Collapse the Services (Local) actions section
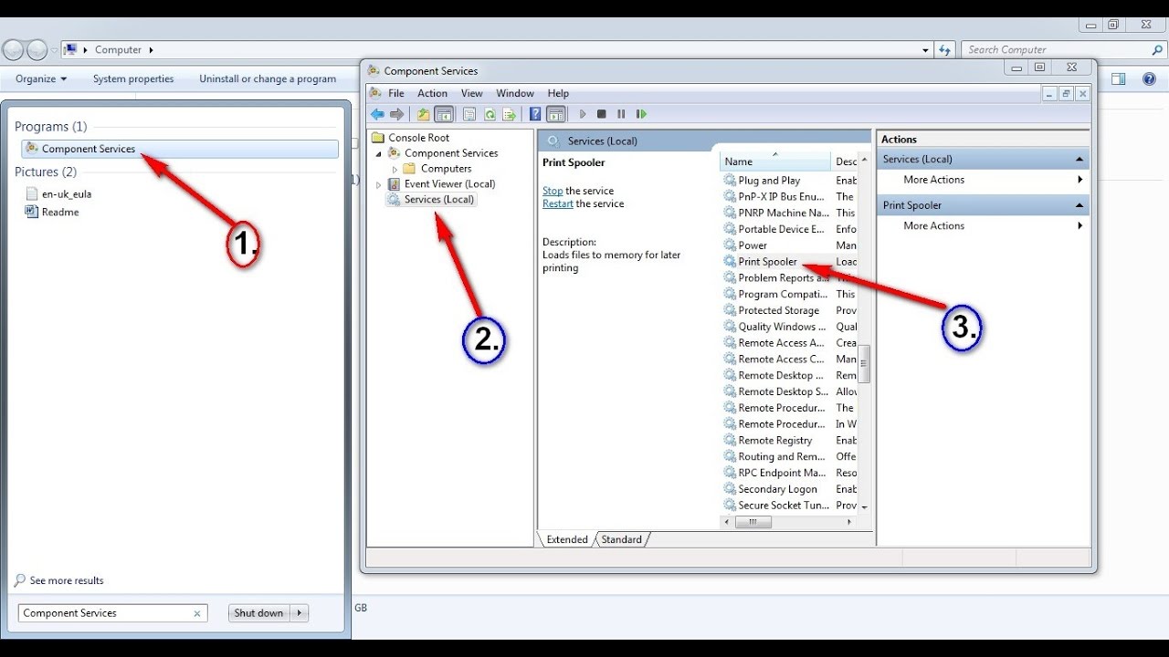Image resolution: width=1169 pixels, height=657 pixels. coord(1079,160)
